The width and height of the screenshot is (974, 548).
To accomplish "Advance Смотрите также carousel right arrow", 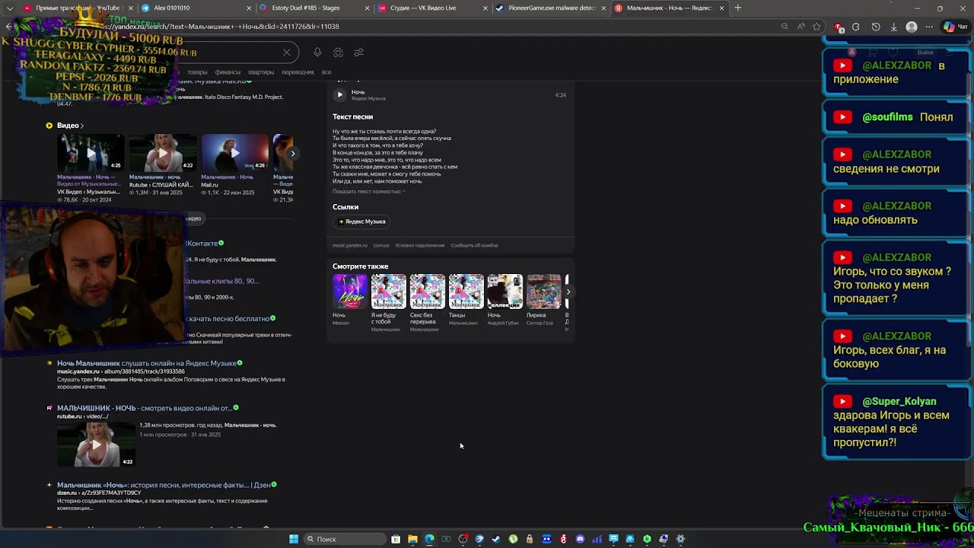I will tap(568, 292).
